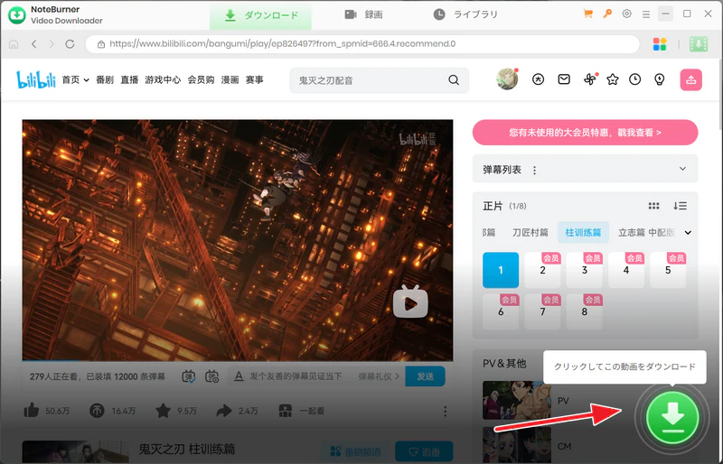The width and height of the screenshot is (723, 464).
Task: Select the 立志篇 中配版 season tab
Action: 646,233
